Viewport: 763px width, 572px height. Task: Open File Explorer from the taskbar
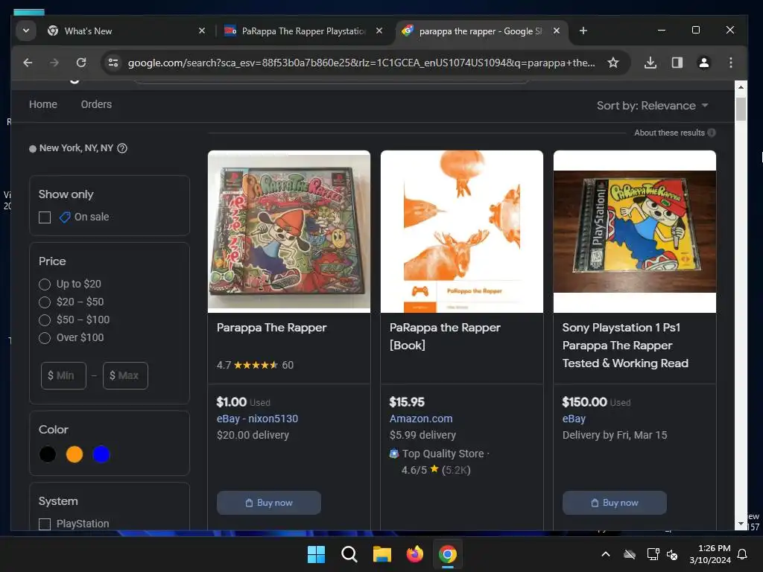point(382,554)
